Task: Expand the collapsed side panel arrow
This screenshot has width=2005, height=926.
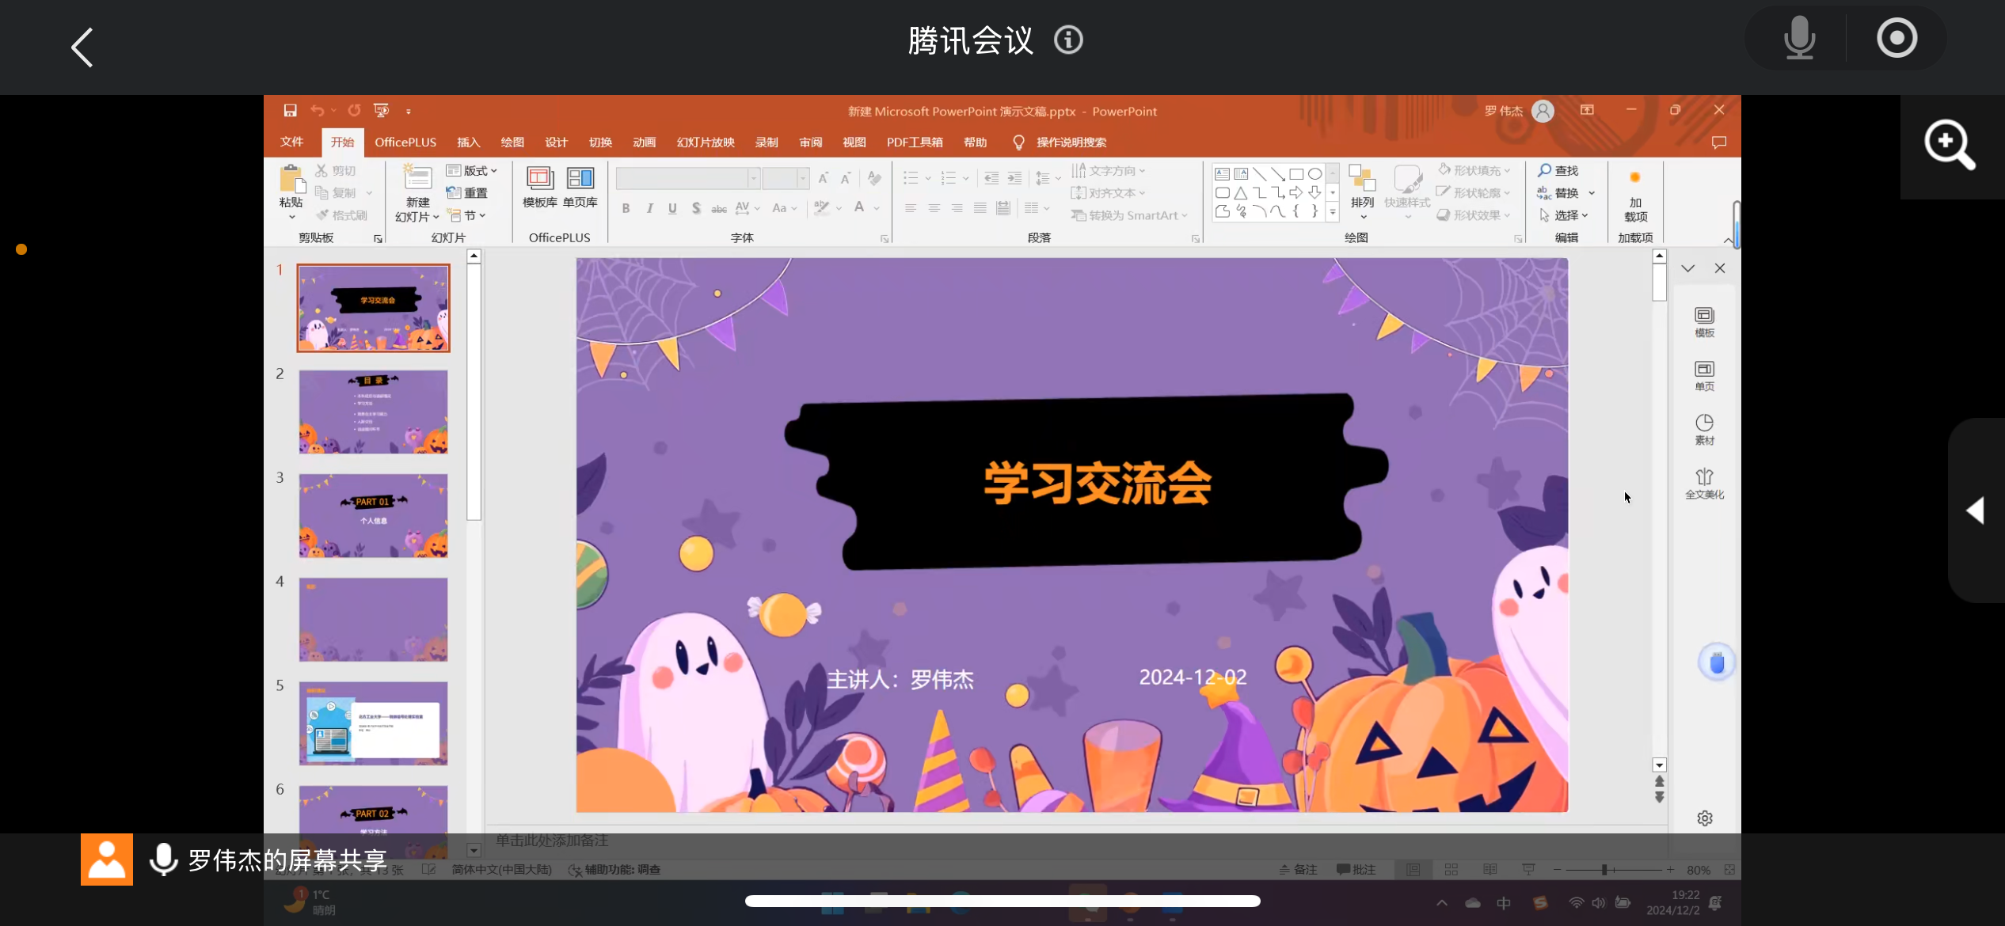Action: click(x=1976, y=510)
